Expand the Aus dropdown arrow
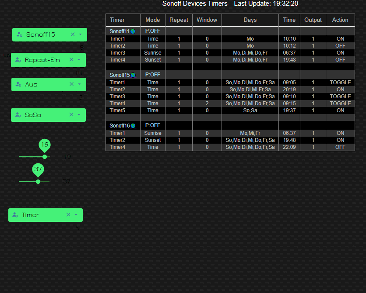This screenshot has width=366, height=293. click(x=79, y=84)
